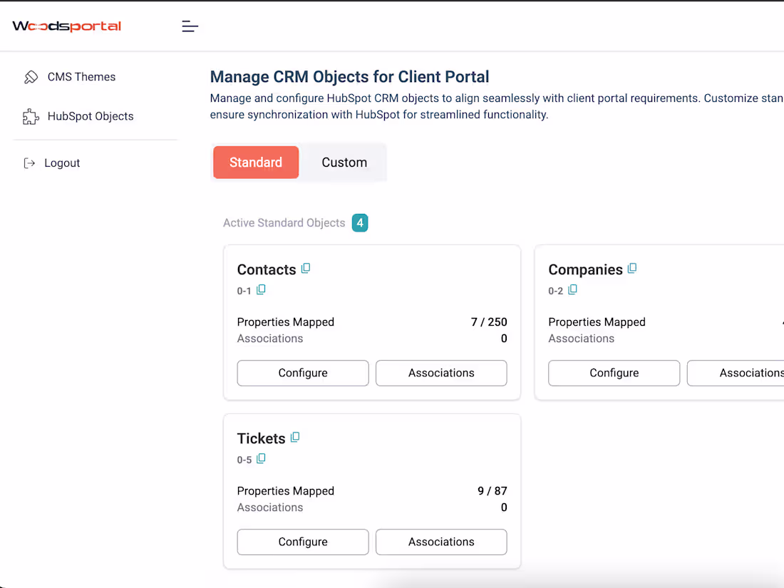
Task: Copy the Tickets 0-5 ID icon
Action: coord(261,459)
